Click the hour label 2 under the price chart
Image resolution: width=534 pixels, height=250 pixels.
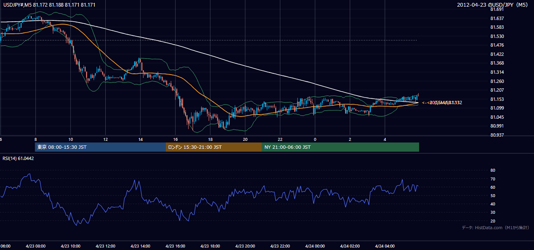(x=350, y=140)
